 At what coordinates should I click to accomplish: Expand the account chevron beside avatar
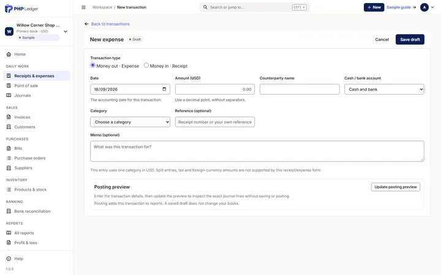pos(432,7)
